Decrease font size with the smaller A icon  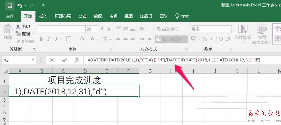(x=109, y=29)
